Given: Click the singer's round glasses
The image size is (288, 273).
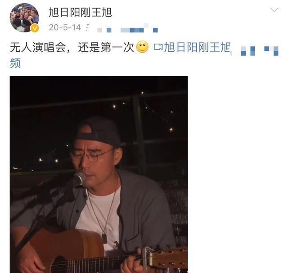Looking at the screenshot, I should click(90, 155).
